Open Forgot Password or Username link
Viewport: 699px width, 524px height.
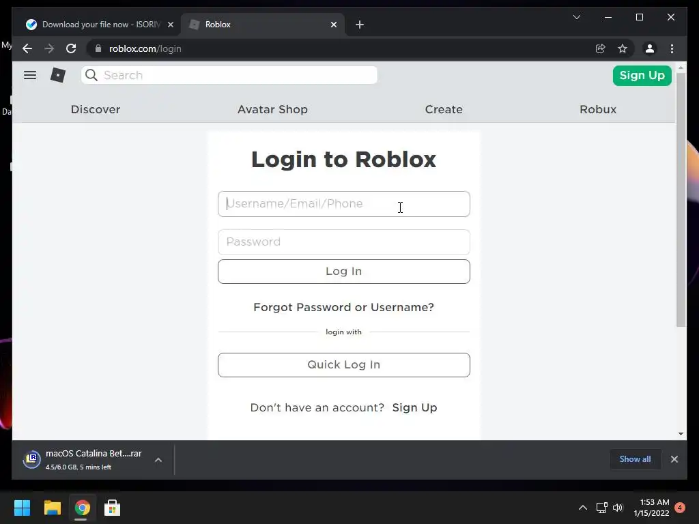(x=343, y=307)
